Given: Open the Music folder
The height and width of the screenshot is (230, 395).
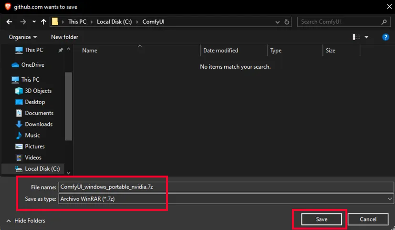Looking at the screenshot, I should tap(32, 135).
